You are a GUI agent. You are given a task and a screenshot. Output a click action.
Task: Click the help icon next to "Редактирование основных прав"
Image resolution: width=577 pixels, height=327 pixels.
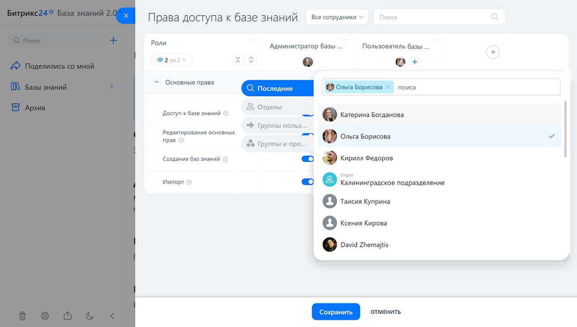pyautogui.click(x=181, y=141)
